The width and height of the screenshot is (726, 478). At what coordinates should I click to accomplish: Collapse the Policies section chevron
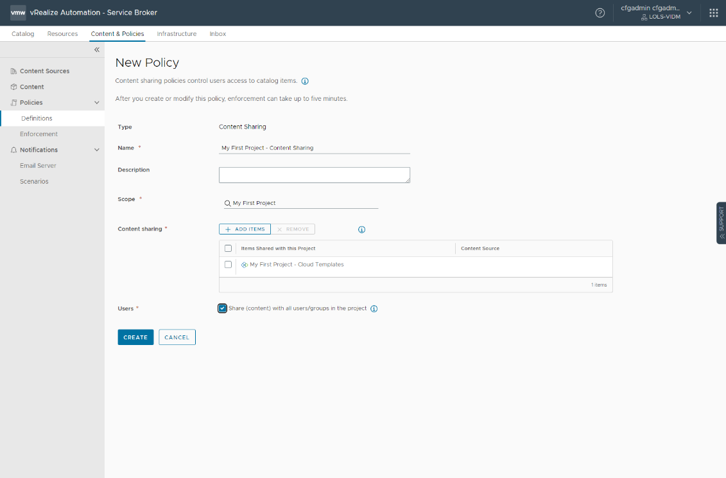click(x=97, y=102)
